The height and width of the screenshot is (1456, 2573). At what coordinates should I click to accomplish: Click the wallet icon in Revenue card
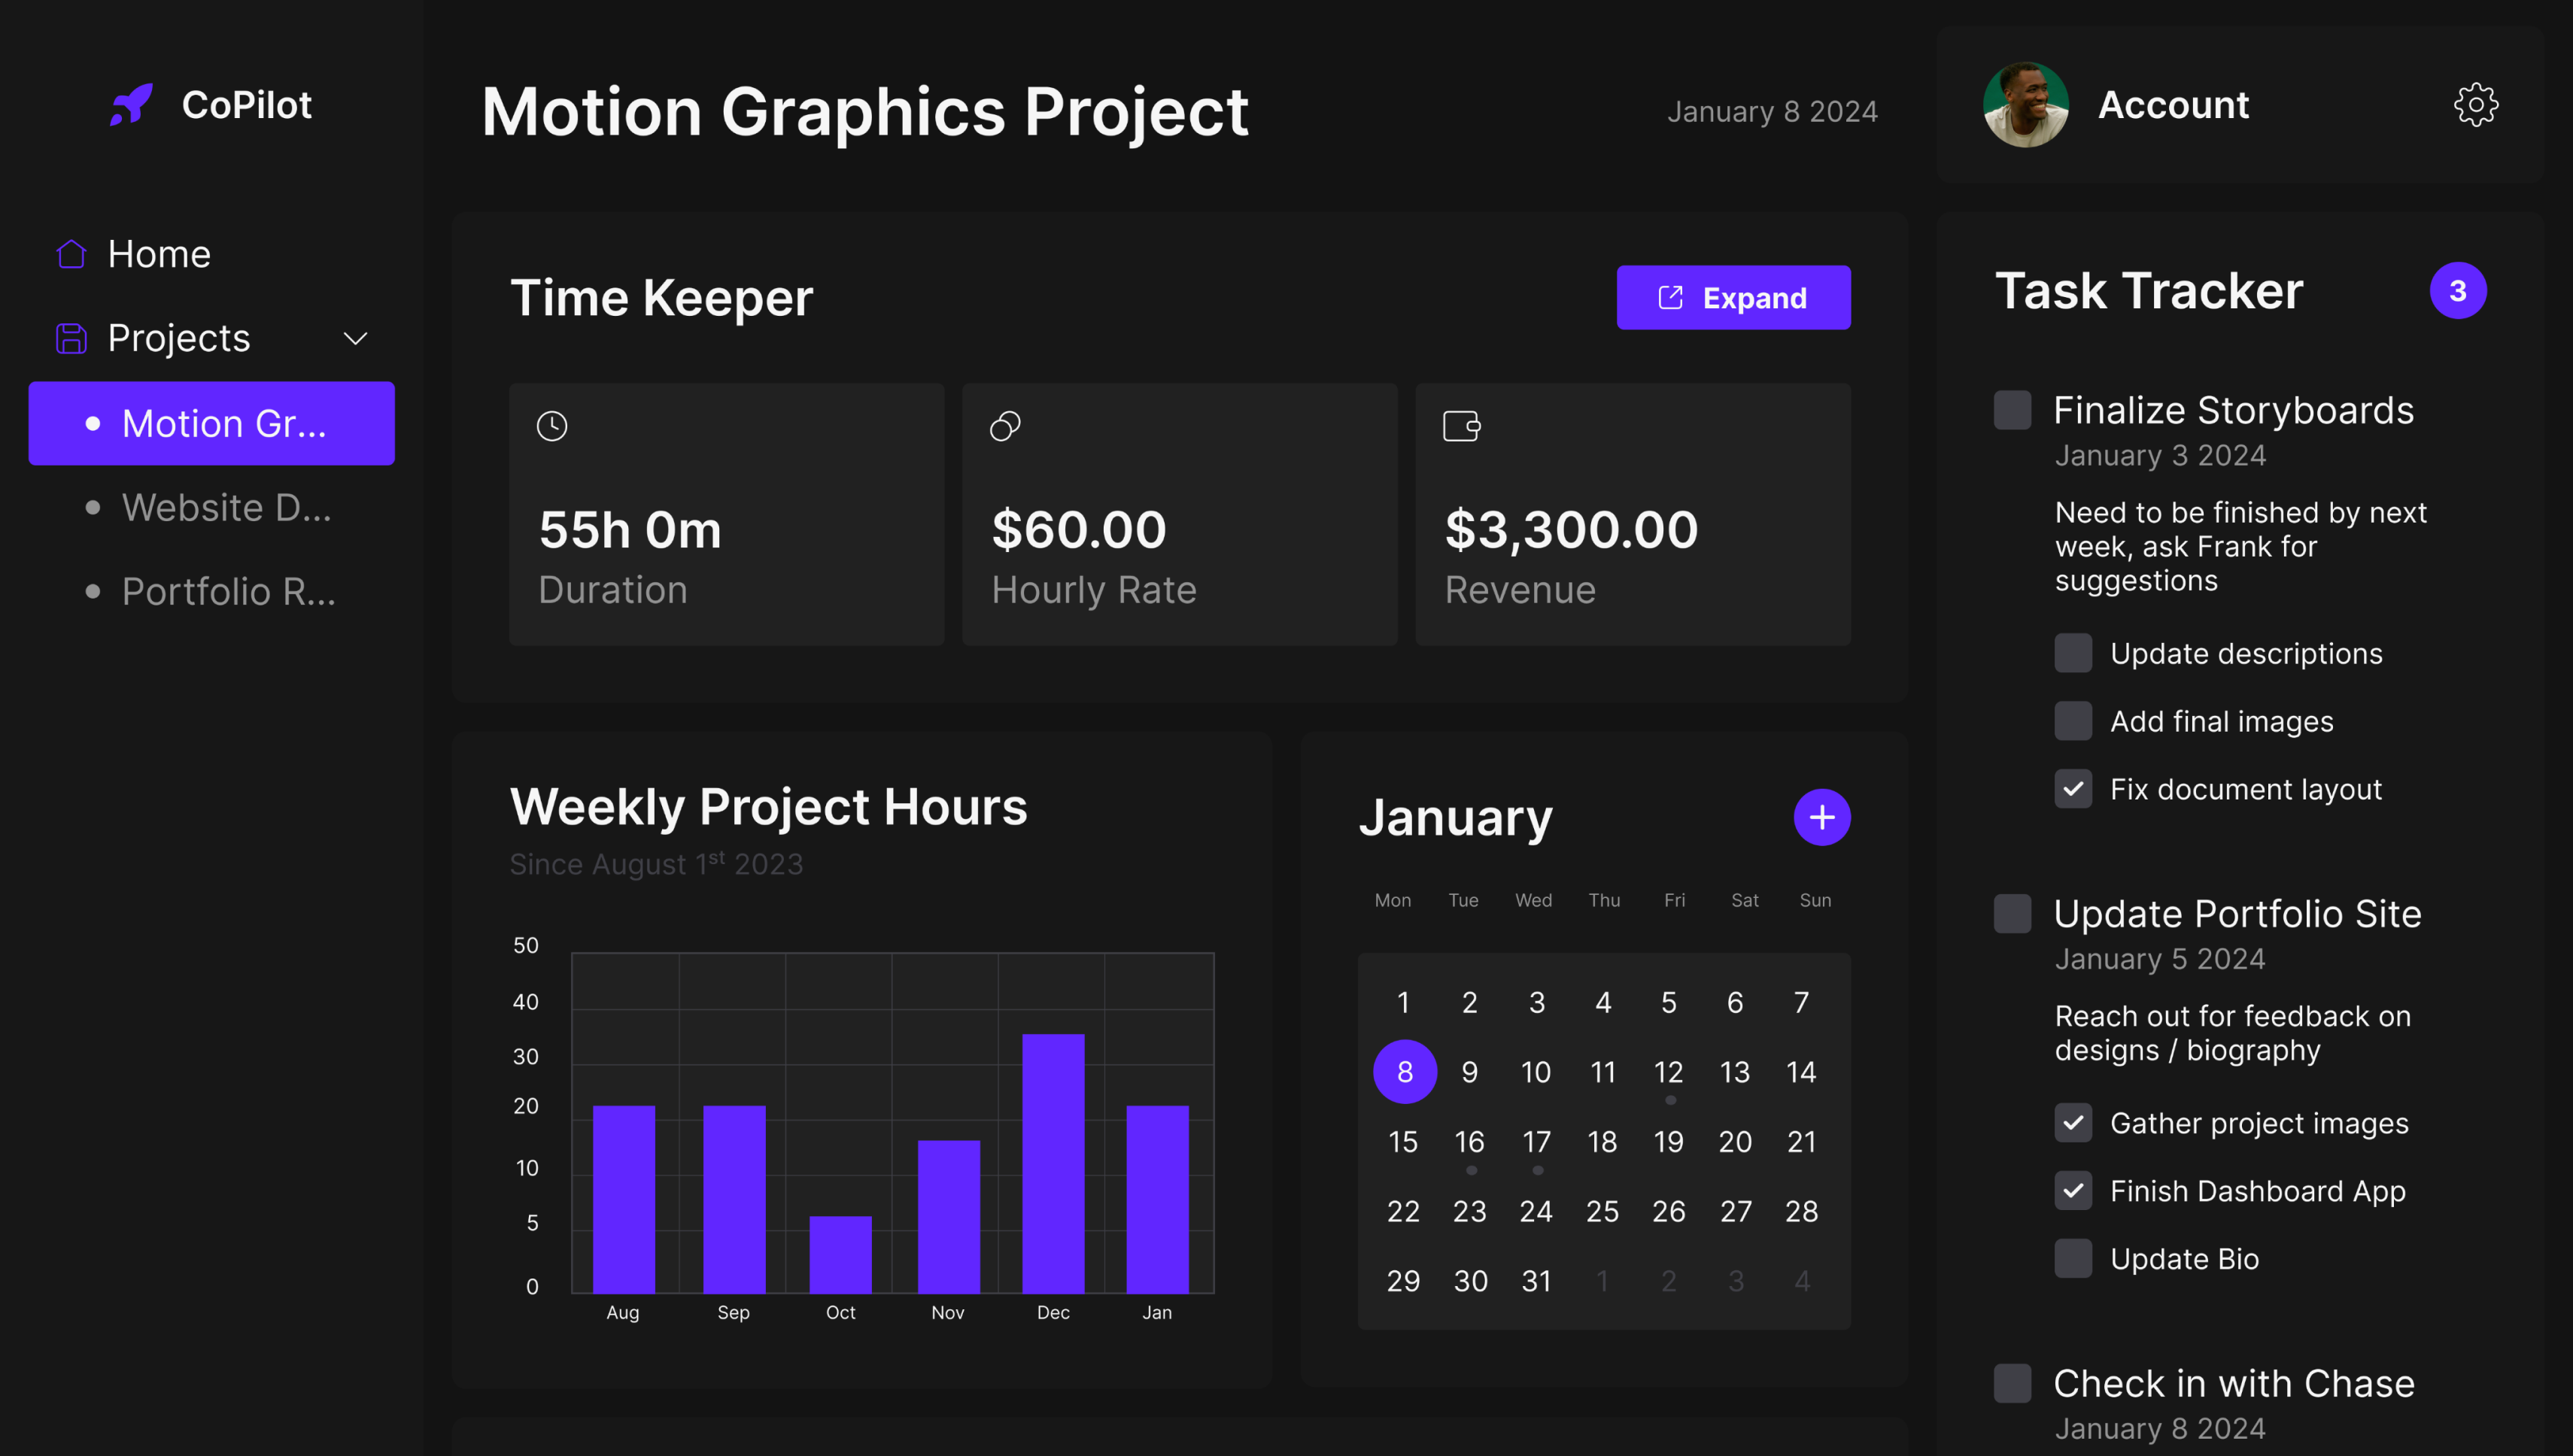click(x=1462, y=426)
